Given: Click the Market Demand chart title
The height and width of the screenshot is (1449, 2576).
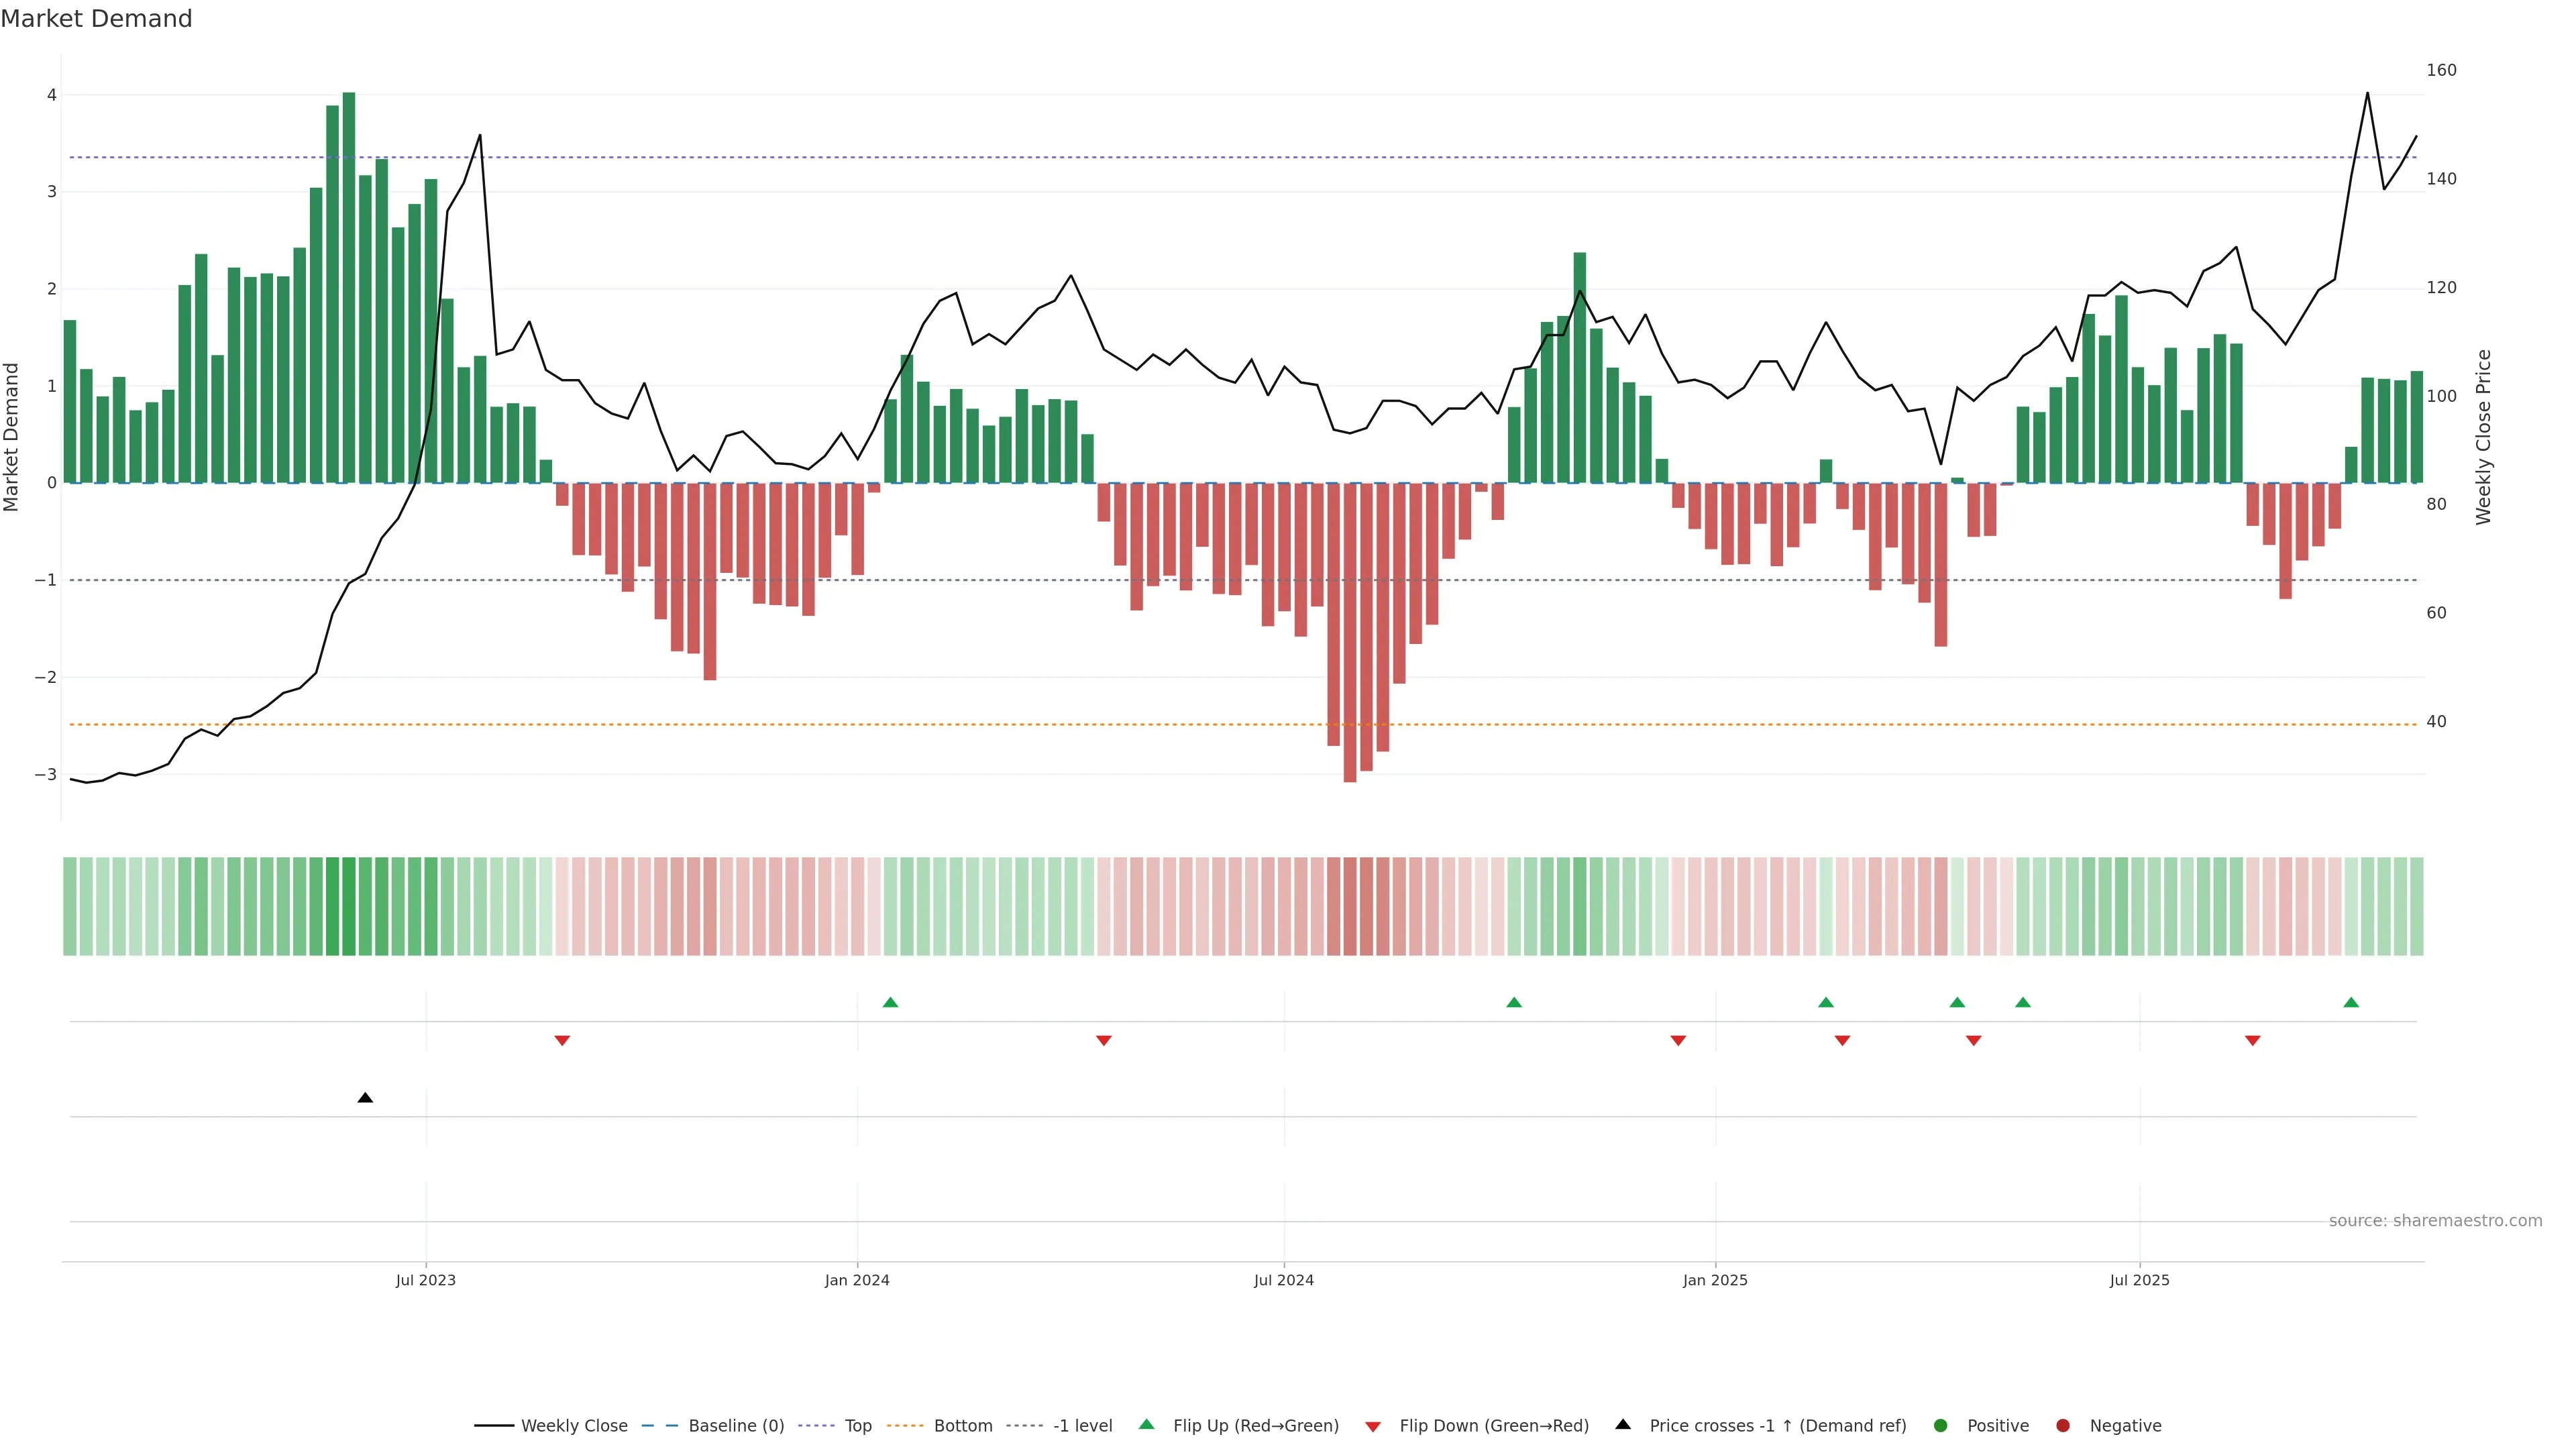Looking at the screenshot, I should [96, 19].
